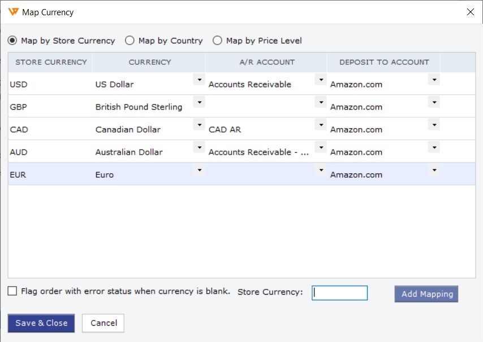Image resolution: width=483 pixels, height=342 pixels.
Task: Click Save & Close button
Action: pyautogui.click(x=41, y=323)
